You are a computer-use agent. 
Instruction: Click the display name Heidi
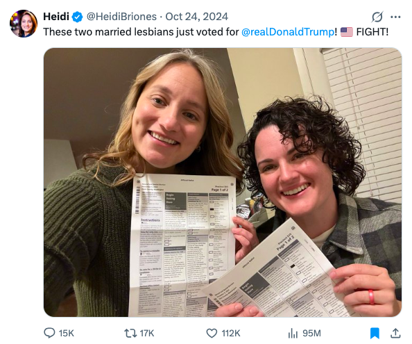tap(56, 17)
